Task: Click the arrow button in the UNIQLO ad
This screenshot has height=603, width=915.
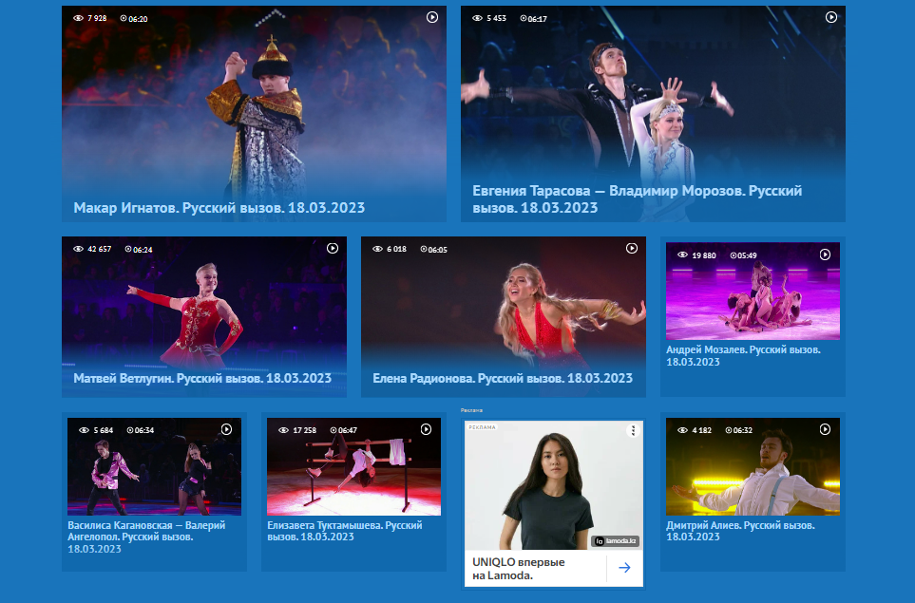Action: click(x=624, y=568)
